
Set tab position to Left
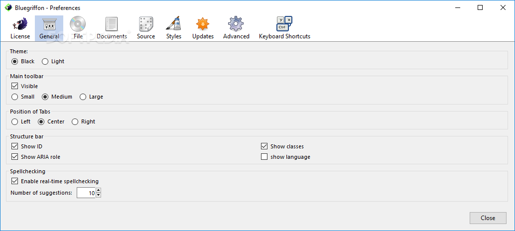(14, 122)
